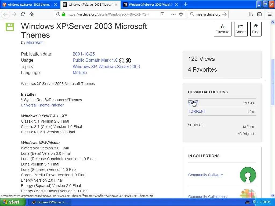This screenshot has height=206, width=275.
Task: Click the vertical scrollbar thumb
Action: pyautogui.click(x=273, y=82)
